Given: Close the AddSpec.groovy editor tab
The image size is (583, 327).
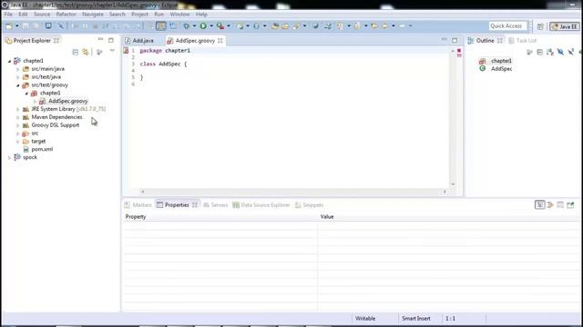Looking at the screenshot, I should pos(220,40).
